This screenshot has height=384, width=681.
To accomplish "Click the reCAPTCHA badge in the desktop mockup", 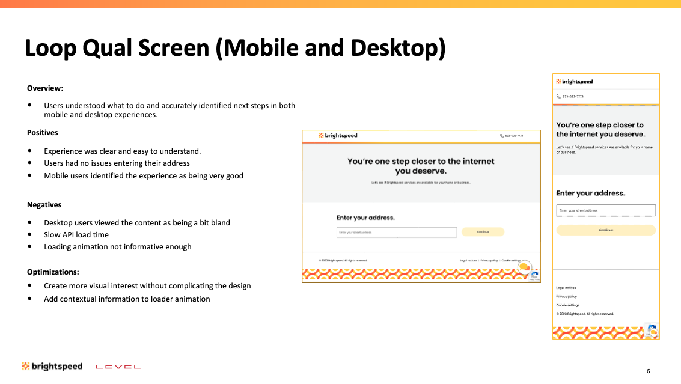I will tap(534, 276).
